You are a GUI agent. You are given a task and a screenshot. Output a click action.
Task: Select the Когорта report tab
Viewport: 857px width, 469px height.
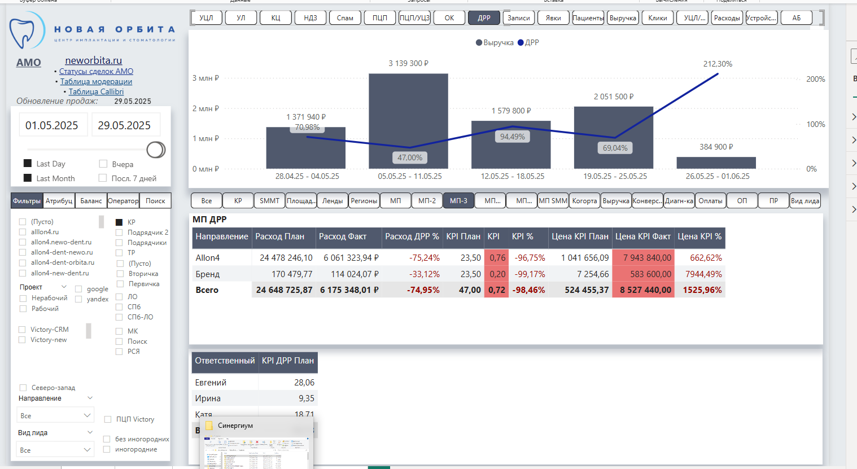[x=584, y=201]
